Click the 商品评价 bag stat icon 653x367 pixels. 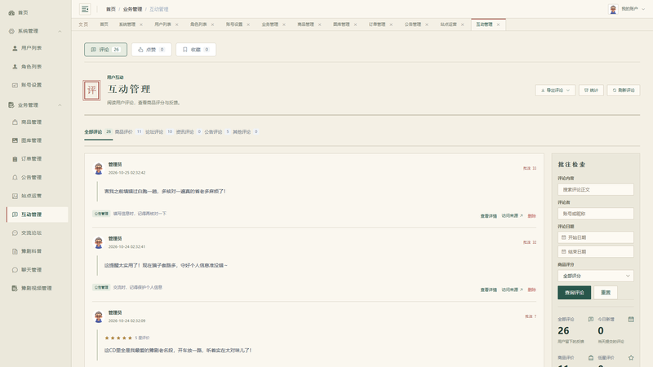tap(590, 357)
